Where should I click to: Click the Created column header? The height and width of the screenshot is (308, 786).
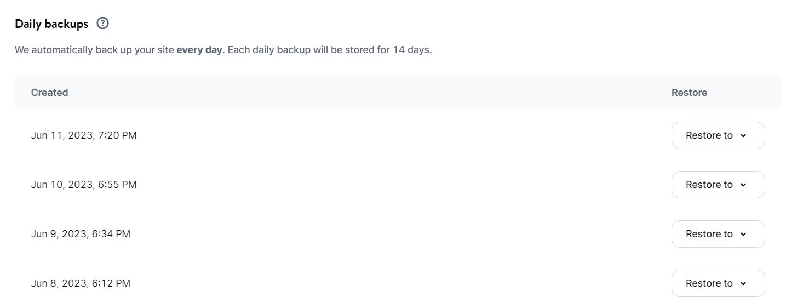click(49, 93)
